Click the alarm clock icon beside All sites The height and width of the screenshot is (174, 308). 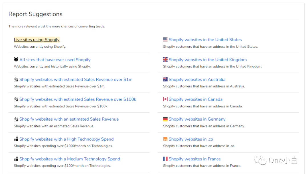coord(16,59)
